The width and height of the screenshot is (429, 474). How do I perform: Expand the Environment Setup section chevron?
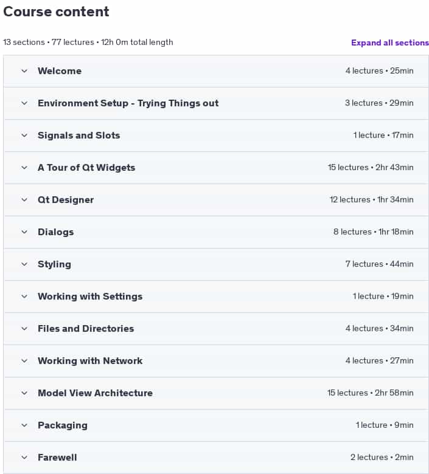(24, 103)
